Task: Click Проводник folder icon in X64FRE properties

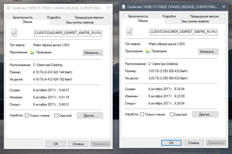Action: click(x=32, y=52)
